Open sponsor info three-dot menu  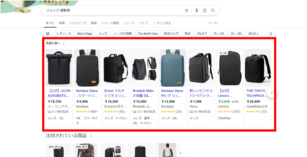[64, 43]
